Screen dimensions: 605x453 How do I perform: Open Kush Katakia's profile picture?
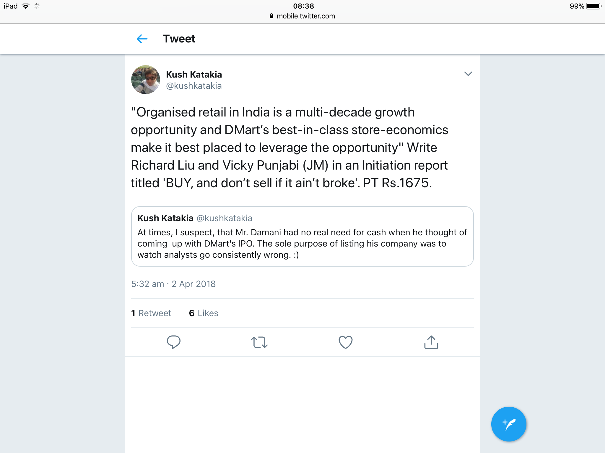coord(146,80)
